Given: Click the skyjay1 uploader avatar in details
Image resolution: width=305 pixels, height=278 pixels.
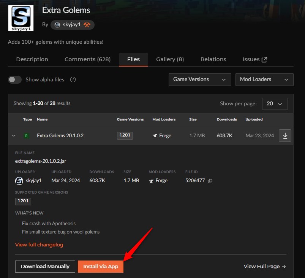Looking at the screenshot, I should [19, 181].
